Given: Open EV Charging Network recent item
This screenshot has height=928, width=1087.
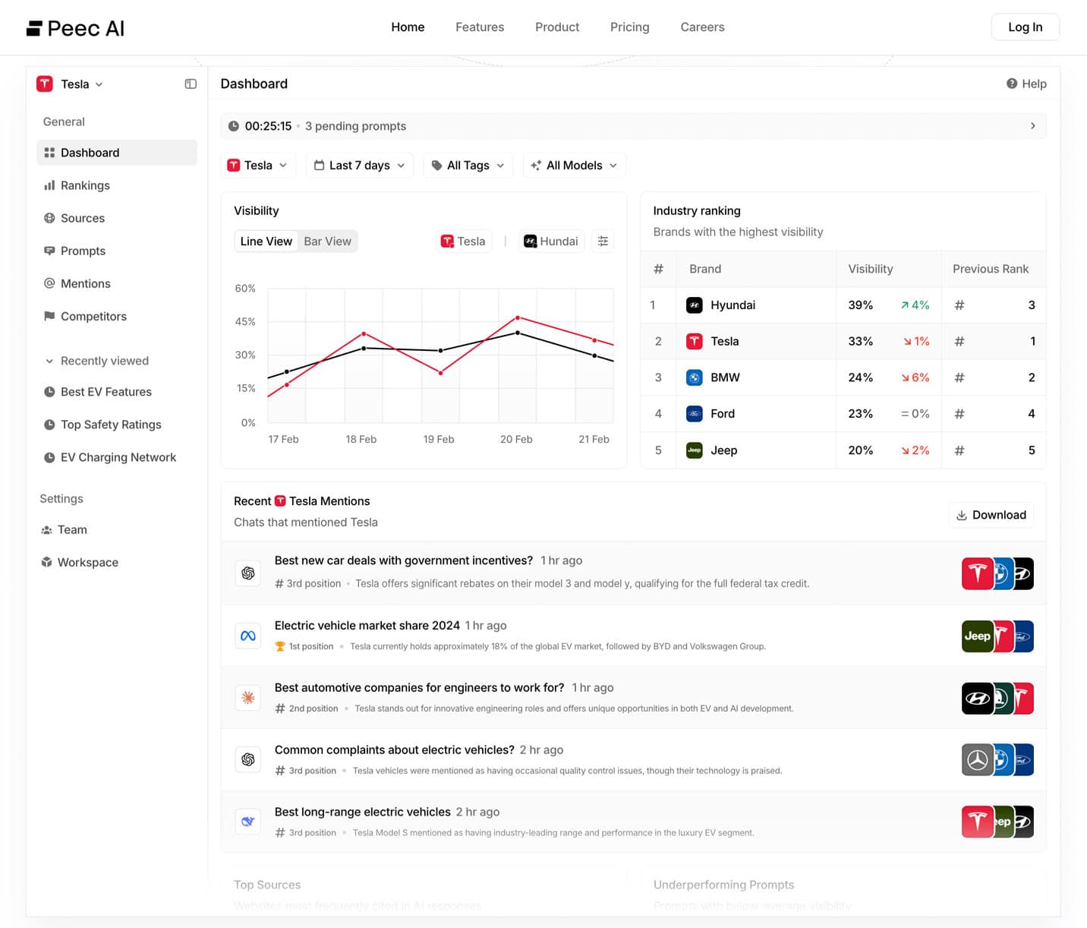Looking at the screenshot, I should point(117,457).
